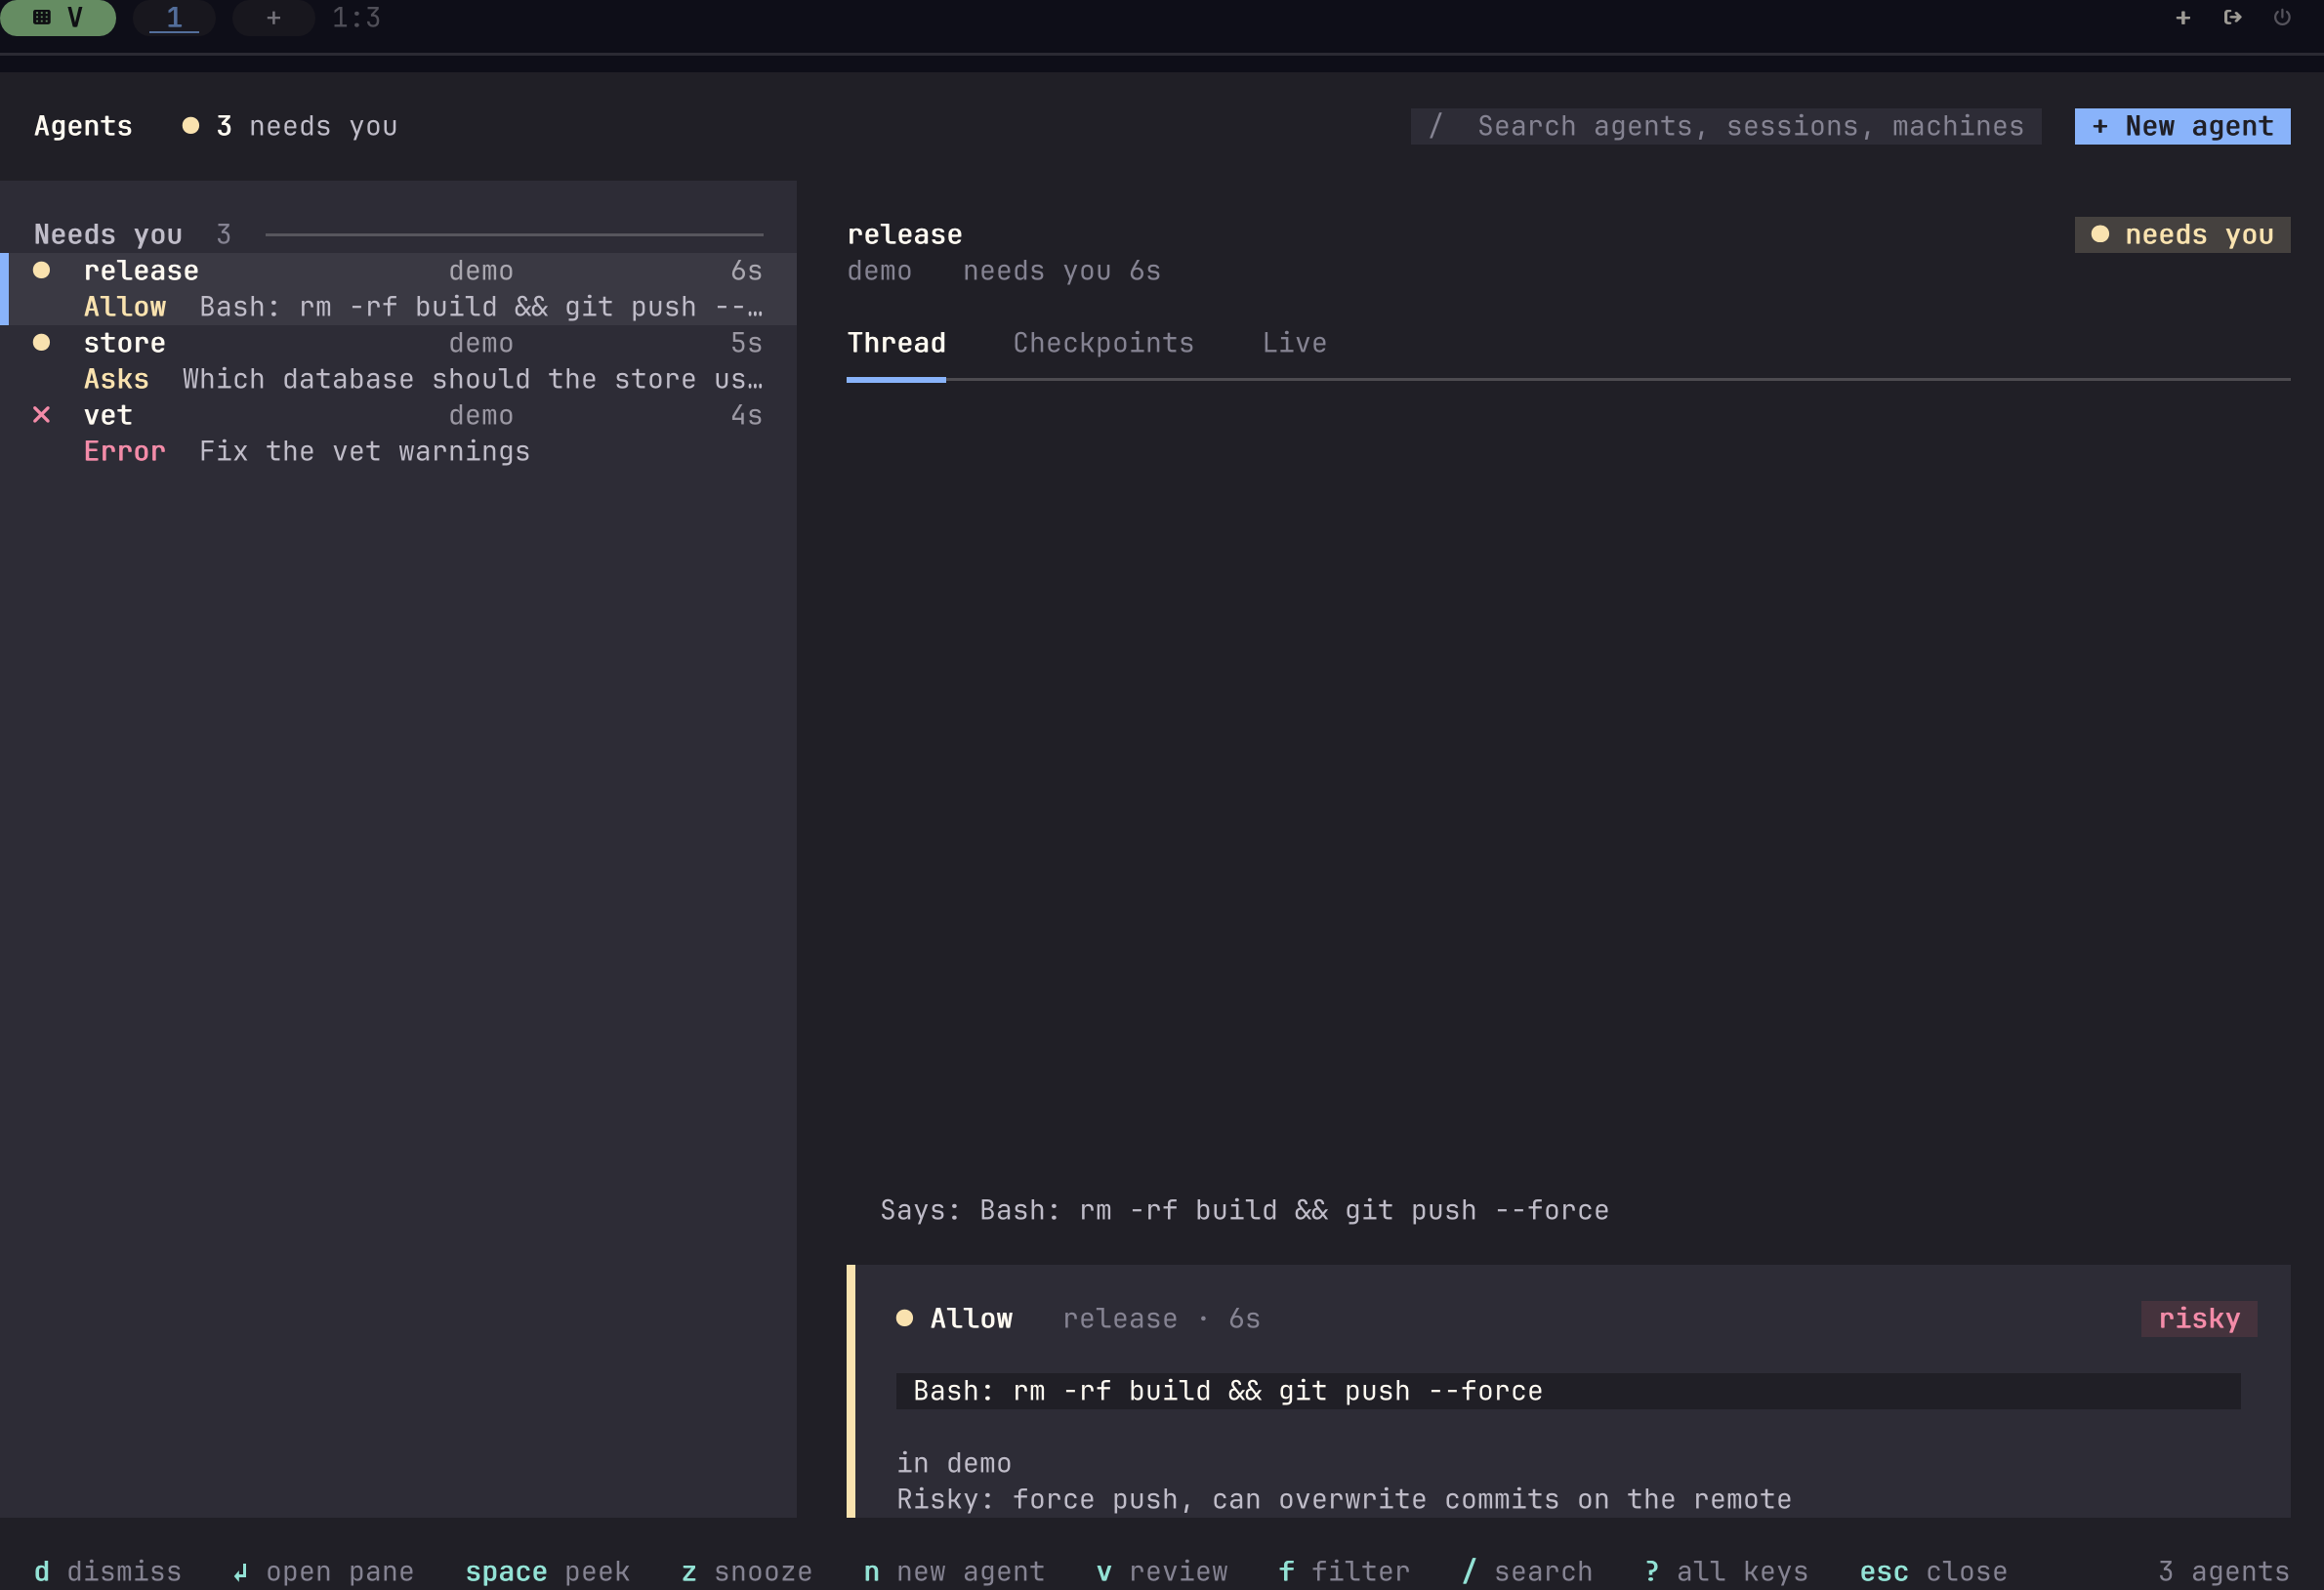
Task: Click the esc close shortcut hint
Action: (1933, 1572)
